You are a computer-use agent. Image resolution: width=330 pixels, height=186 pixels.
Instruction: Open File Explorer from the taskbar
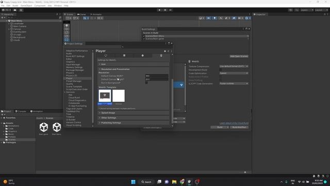[x=174, y=182]
